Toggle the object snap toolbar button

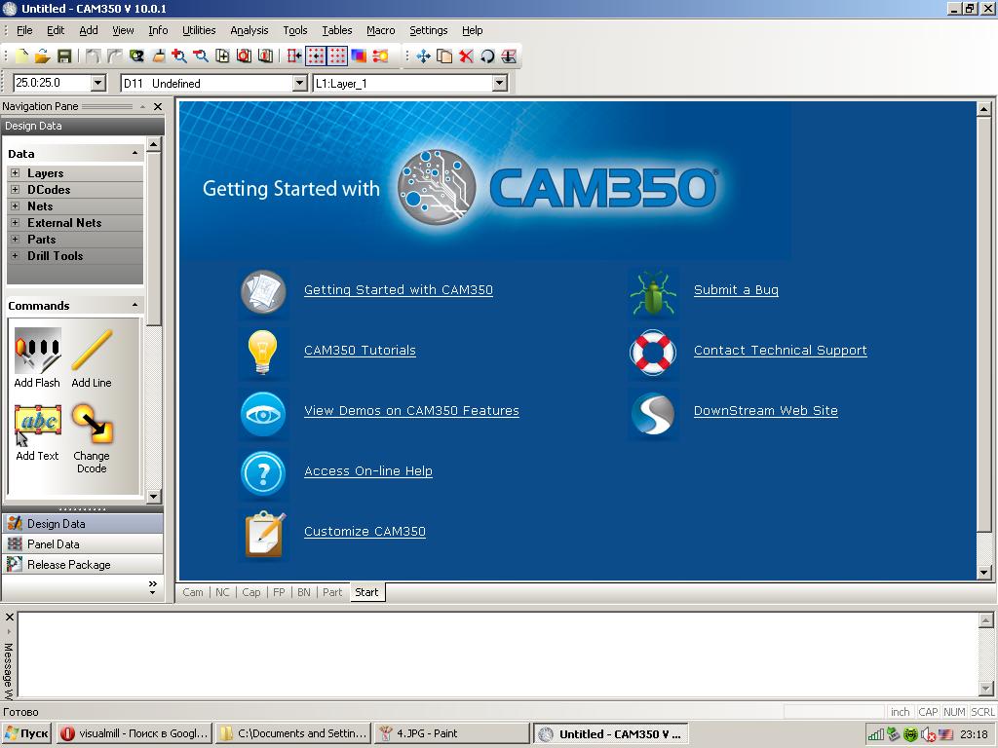(x=294, y=56)
